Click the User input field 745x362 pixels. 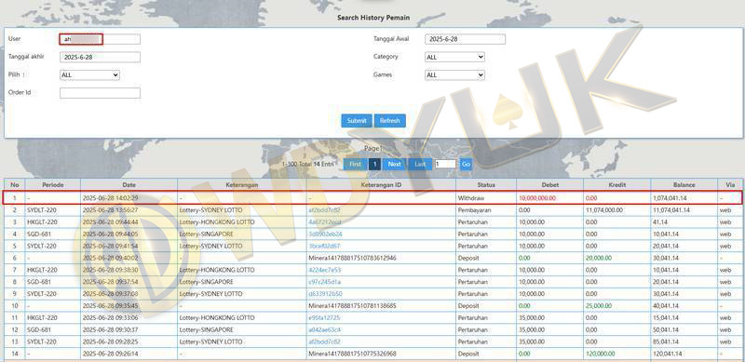point(100,39)
